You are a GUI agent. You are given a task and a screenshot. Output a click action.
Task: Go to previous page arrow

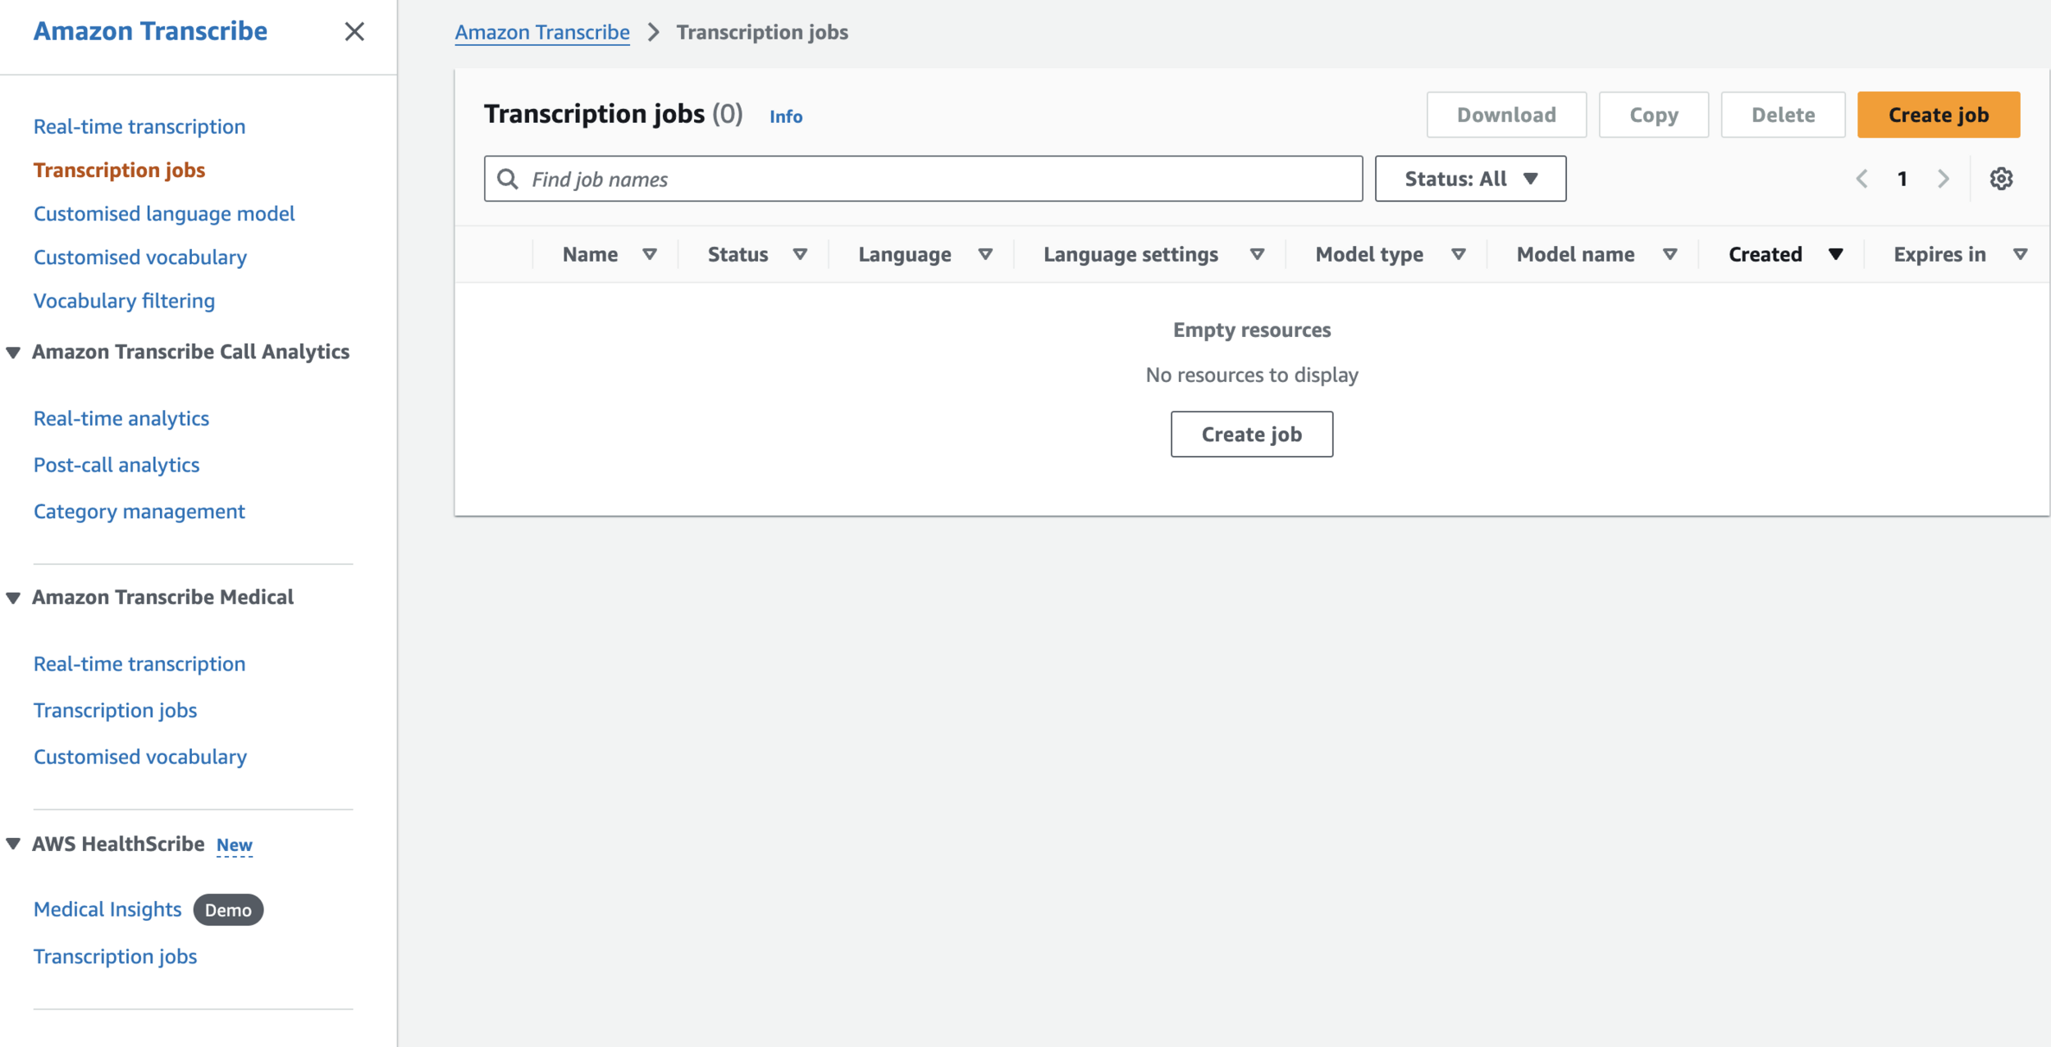(1862, 179)
